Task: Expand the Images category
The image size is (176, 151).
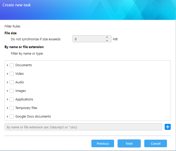Action: coord(8,91)
